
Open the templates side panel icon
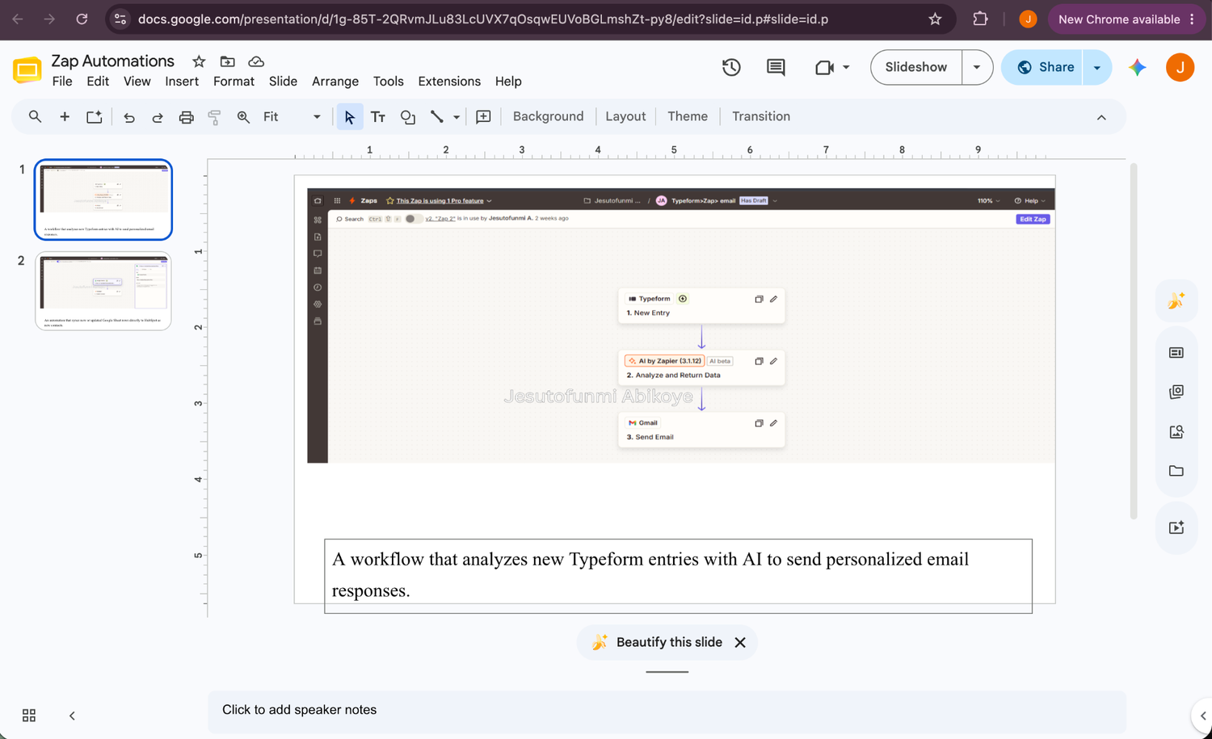(x=1176, y=353)
